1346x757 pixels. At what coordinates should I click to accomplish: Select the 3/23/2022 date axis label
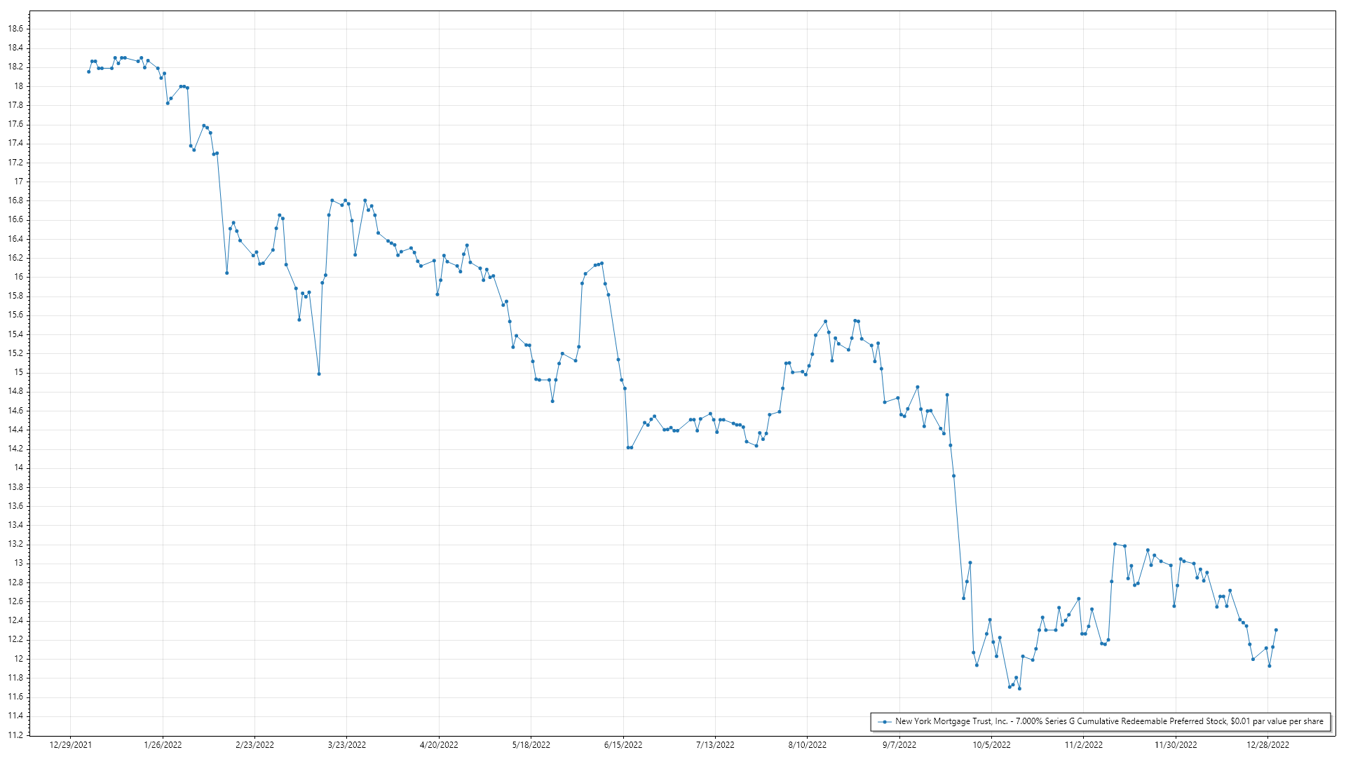point(347,745)
